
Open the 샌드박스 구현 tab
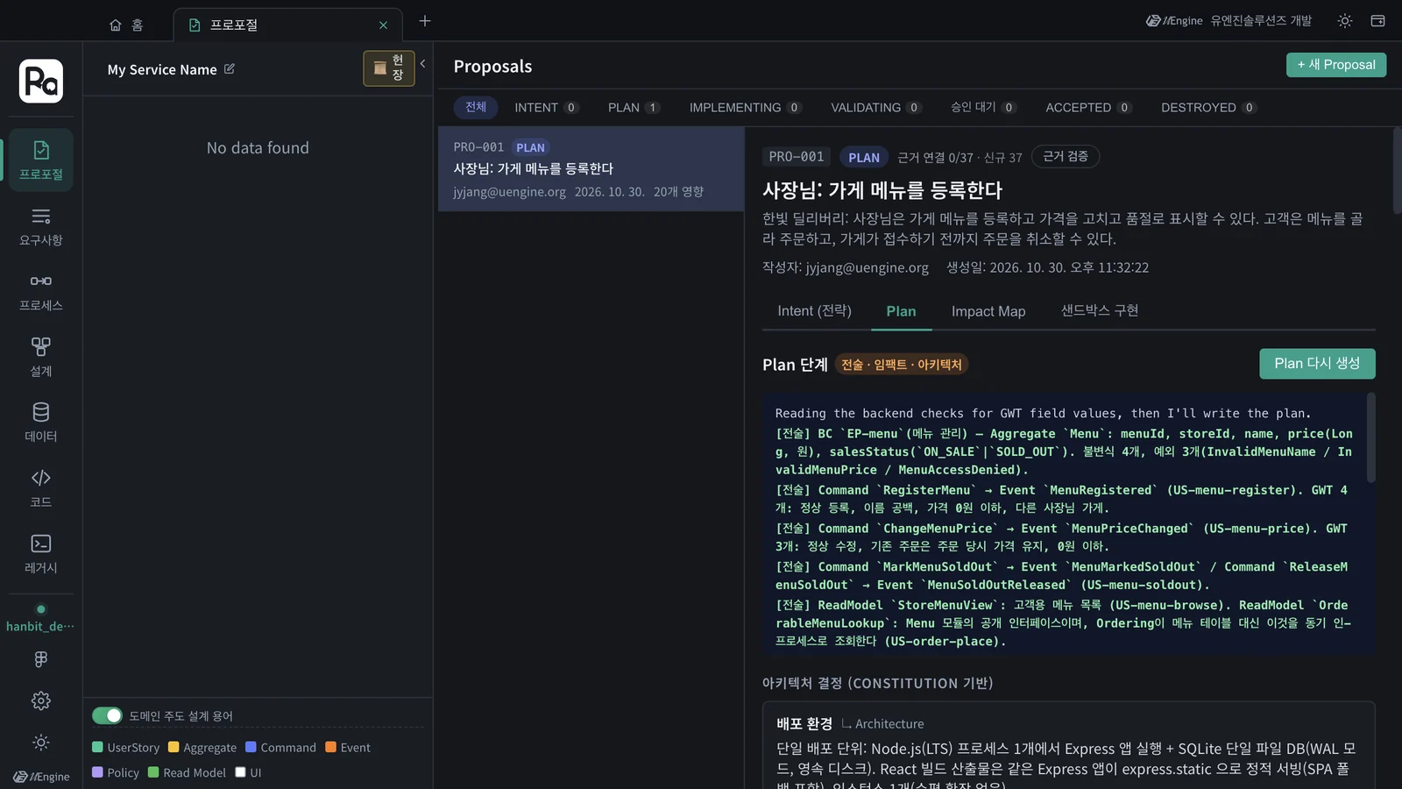click(x=1100, y=311)
